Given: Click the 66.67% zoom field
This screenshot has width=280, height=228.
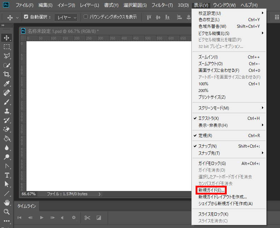Looking at the screenshot, I should click(x=29, y=194).
